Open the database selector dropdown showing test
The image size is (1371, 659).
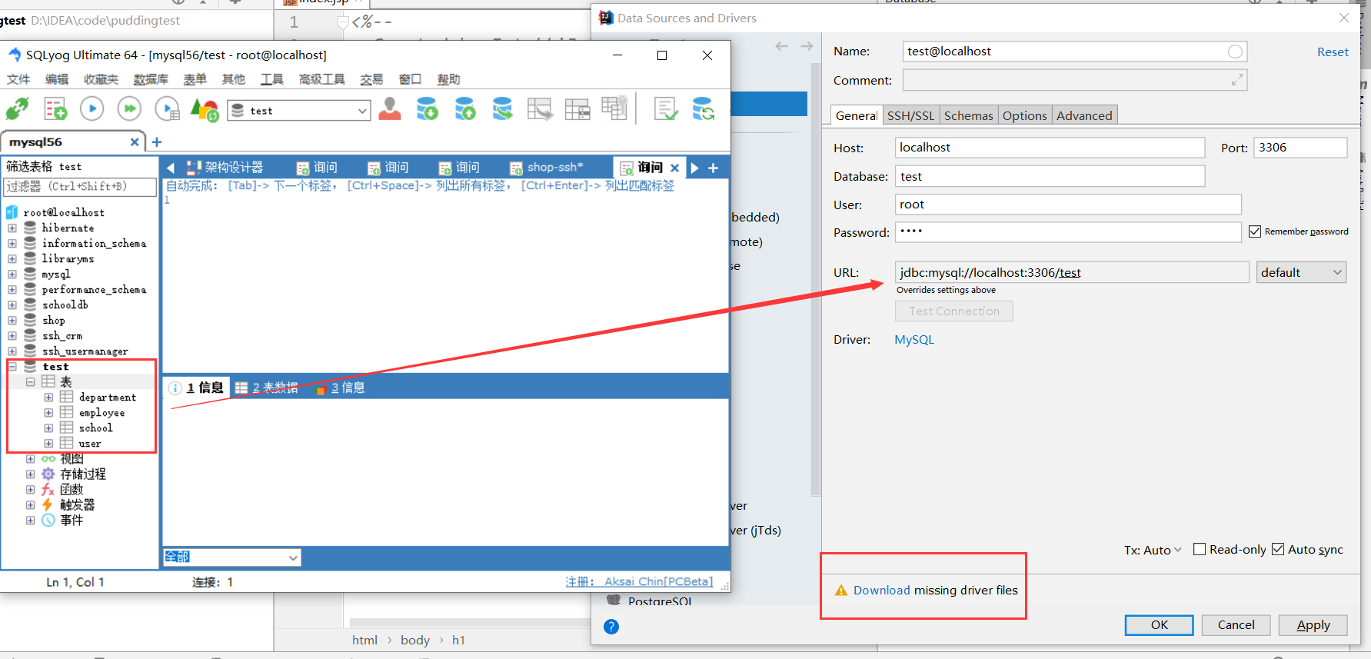299,111
